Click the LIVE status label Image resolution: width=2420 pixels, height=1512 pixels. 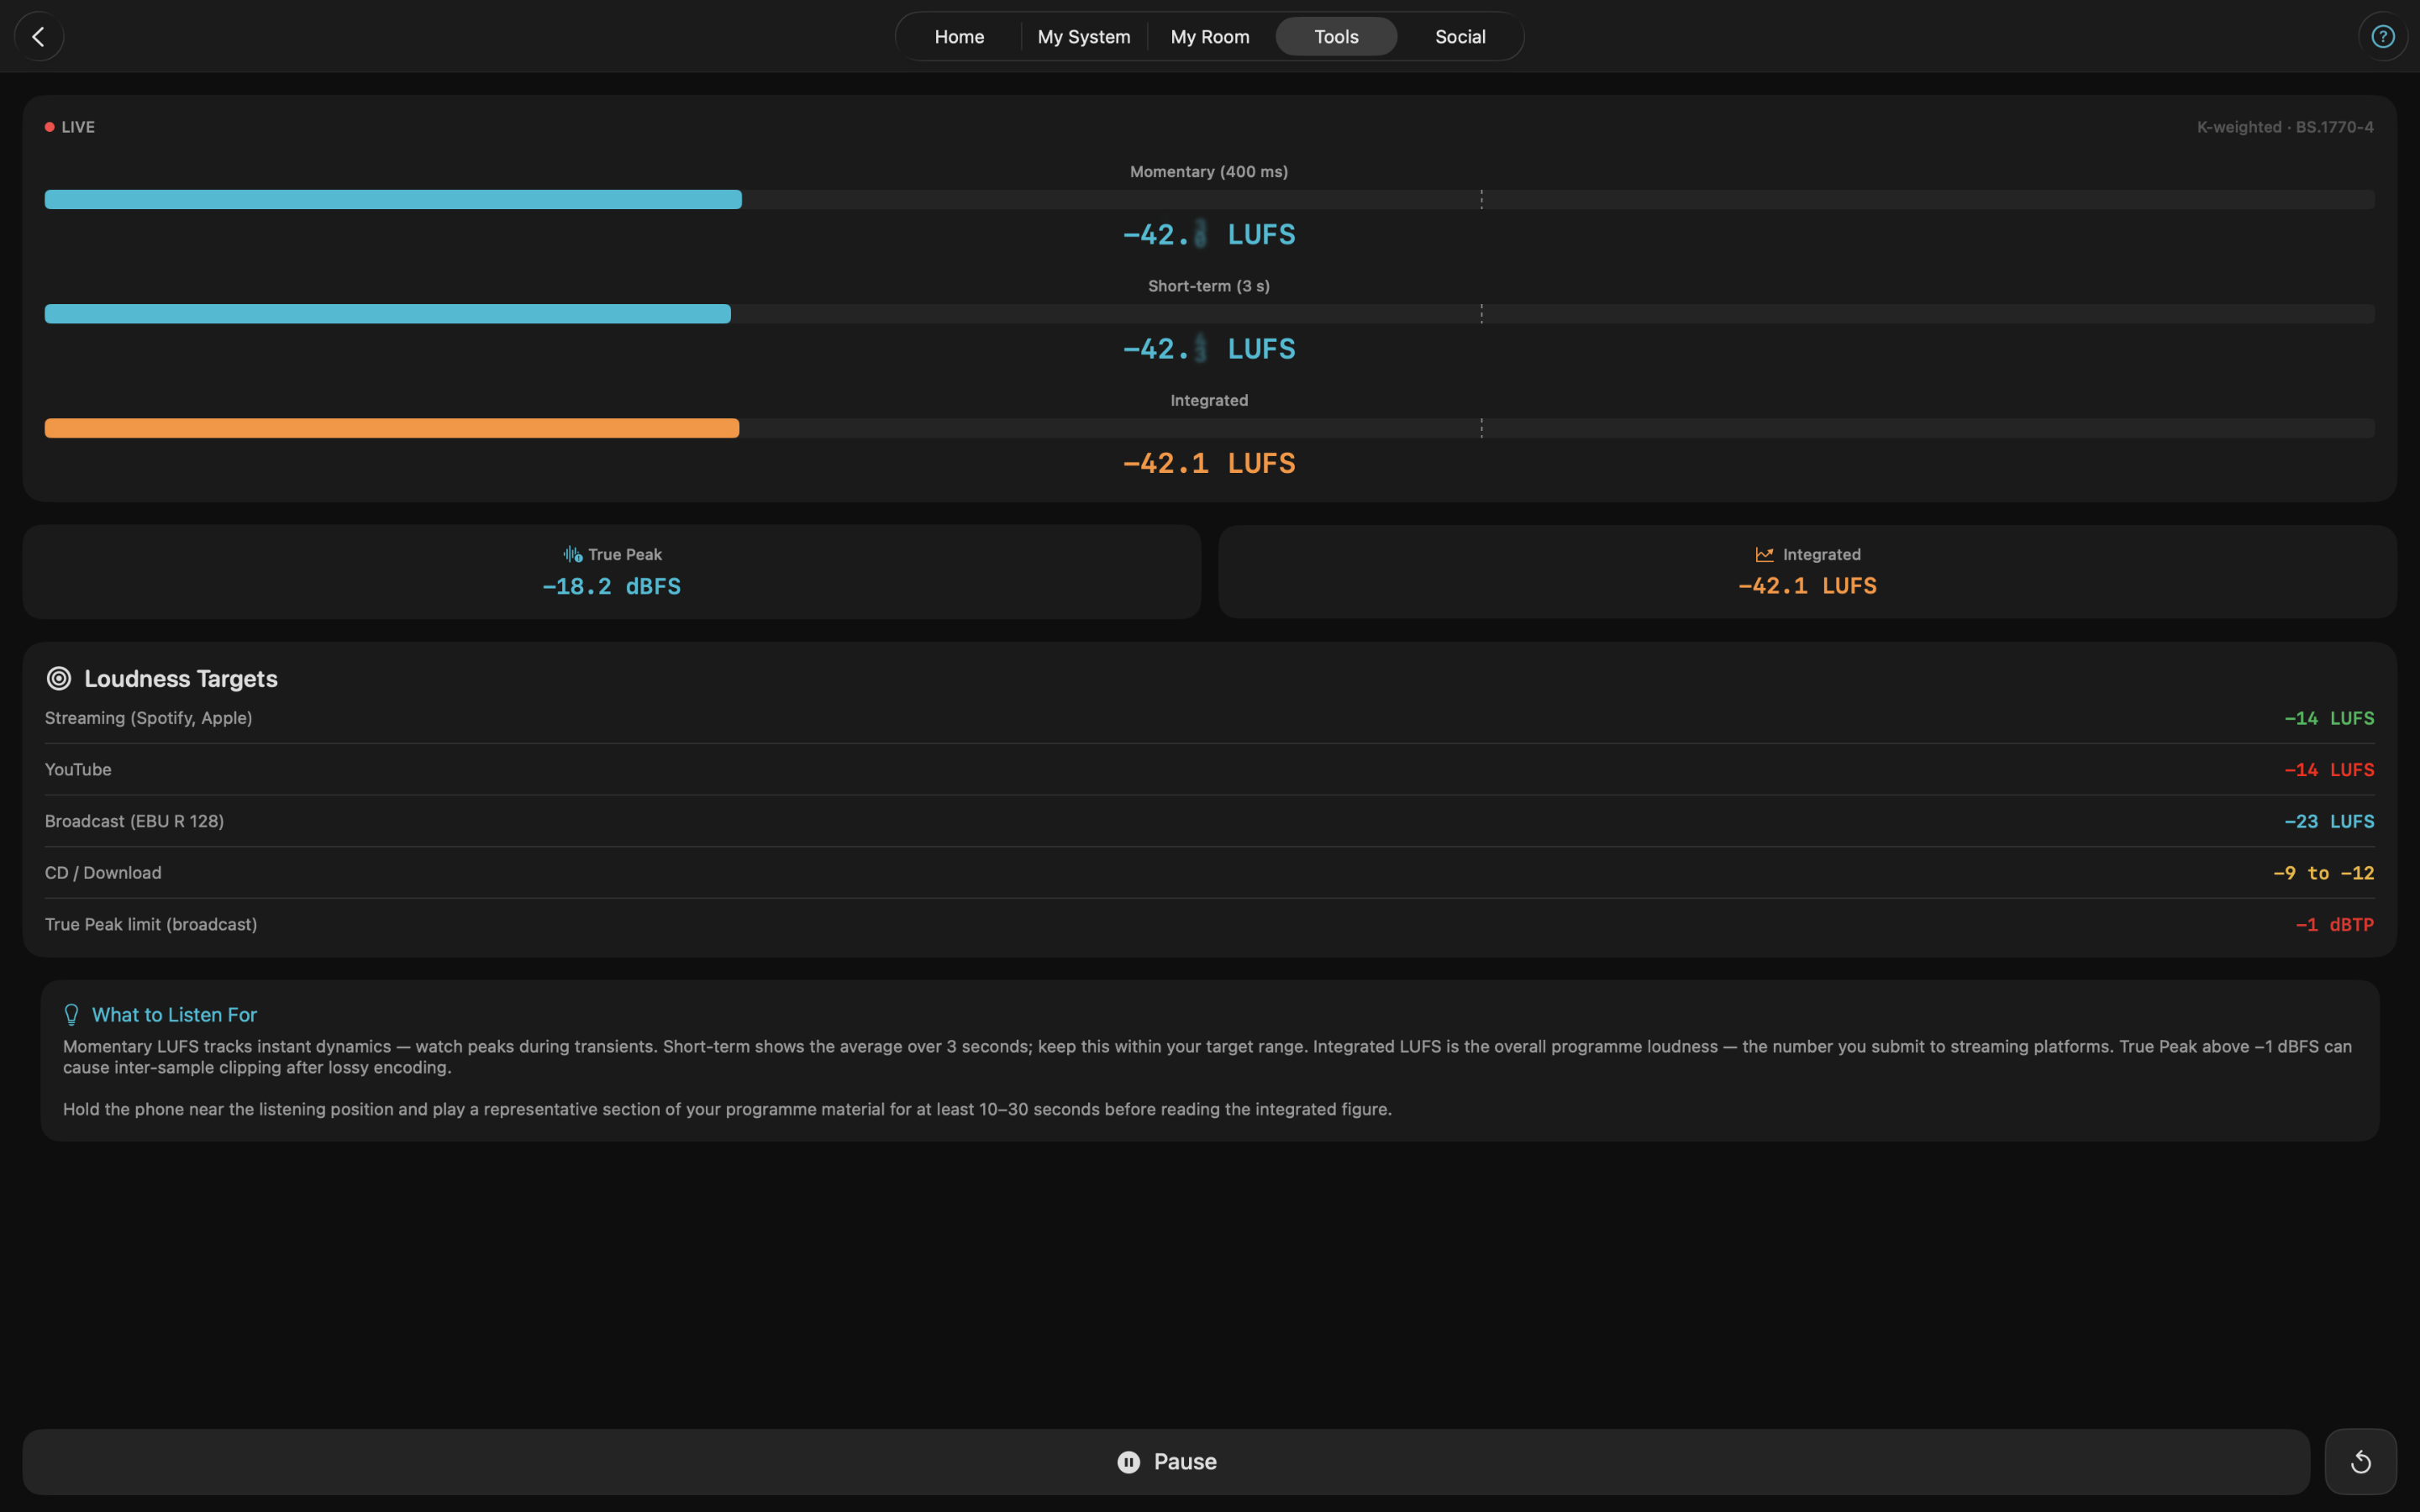pyautogui.click(x=78, y=127)
